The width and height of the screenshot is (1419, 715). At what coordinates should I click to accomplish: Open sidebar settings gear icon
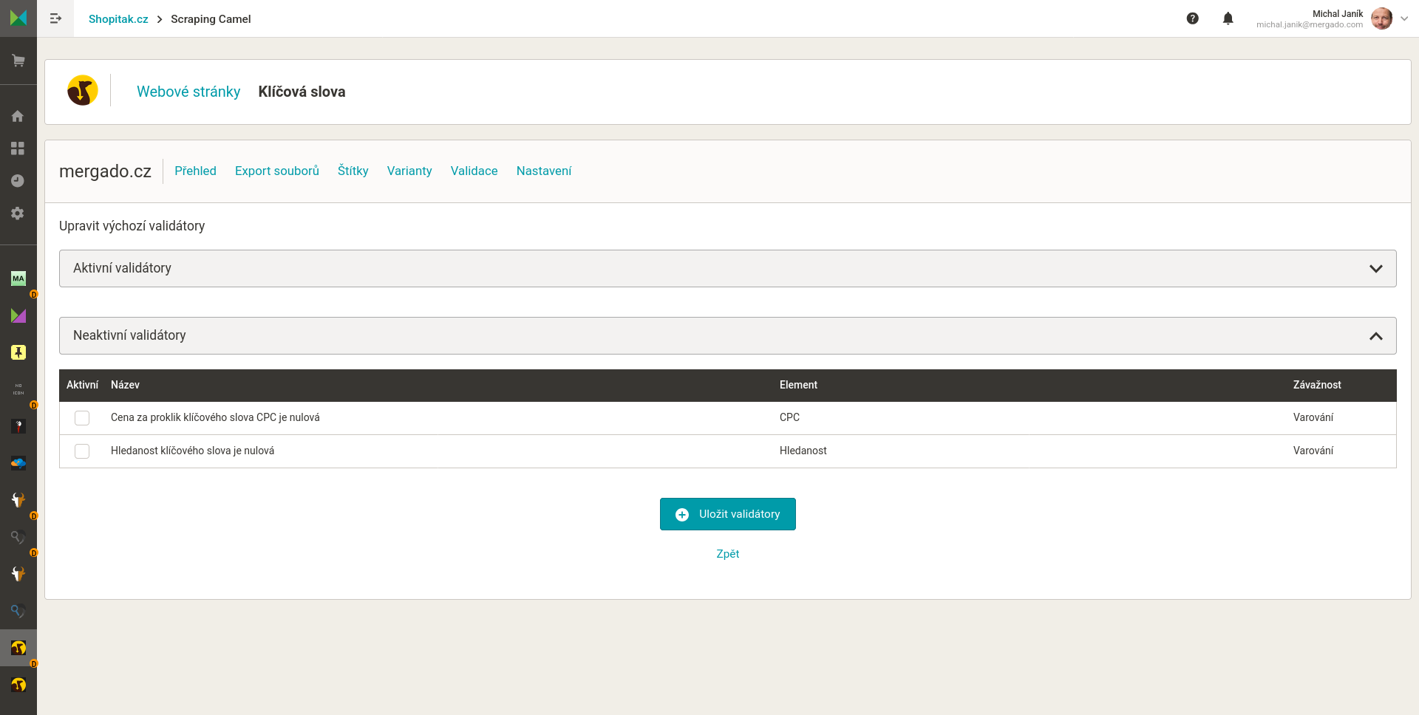coord(18,213)
